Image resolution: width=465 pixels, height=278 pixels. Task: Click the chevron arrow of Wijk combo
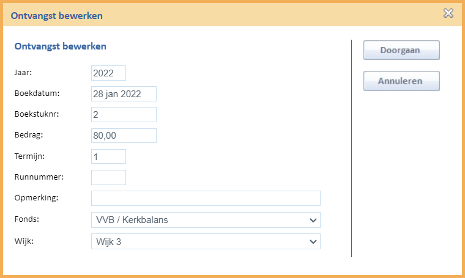point(313,242)
